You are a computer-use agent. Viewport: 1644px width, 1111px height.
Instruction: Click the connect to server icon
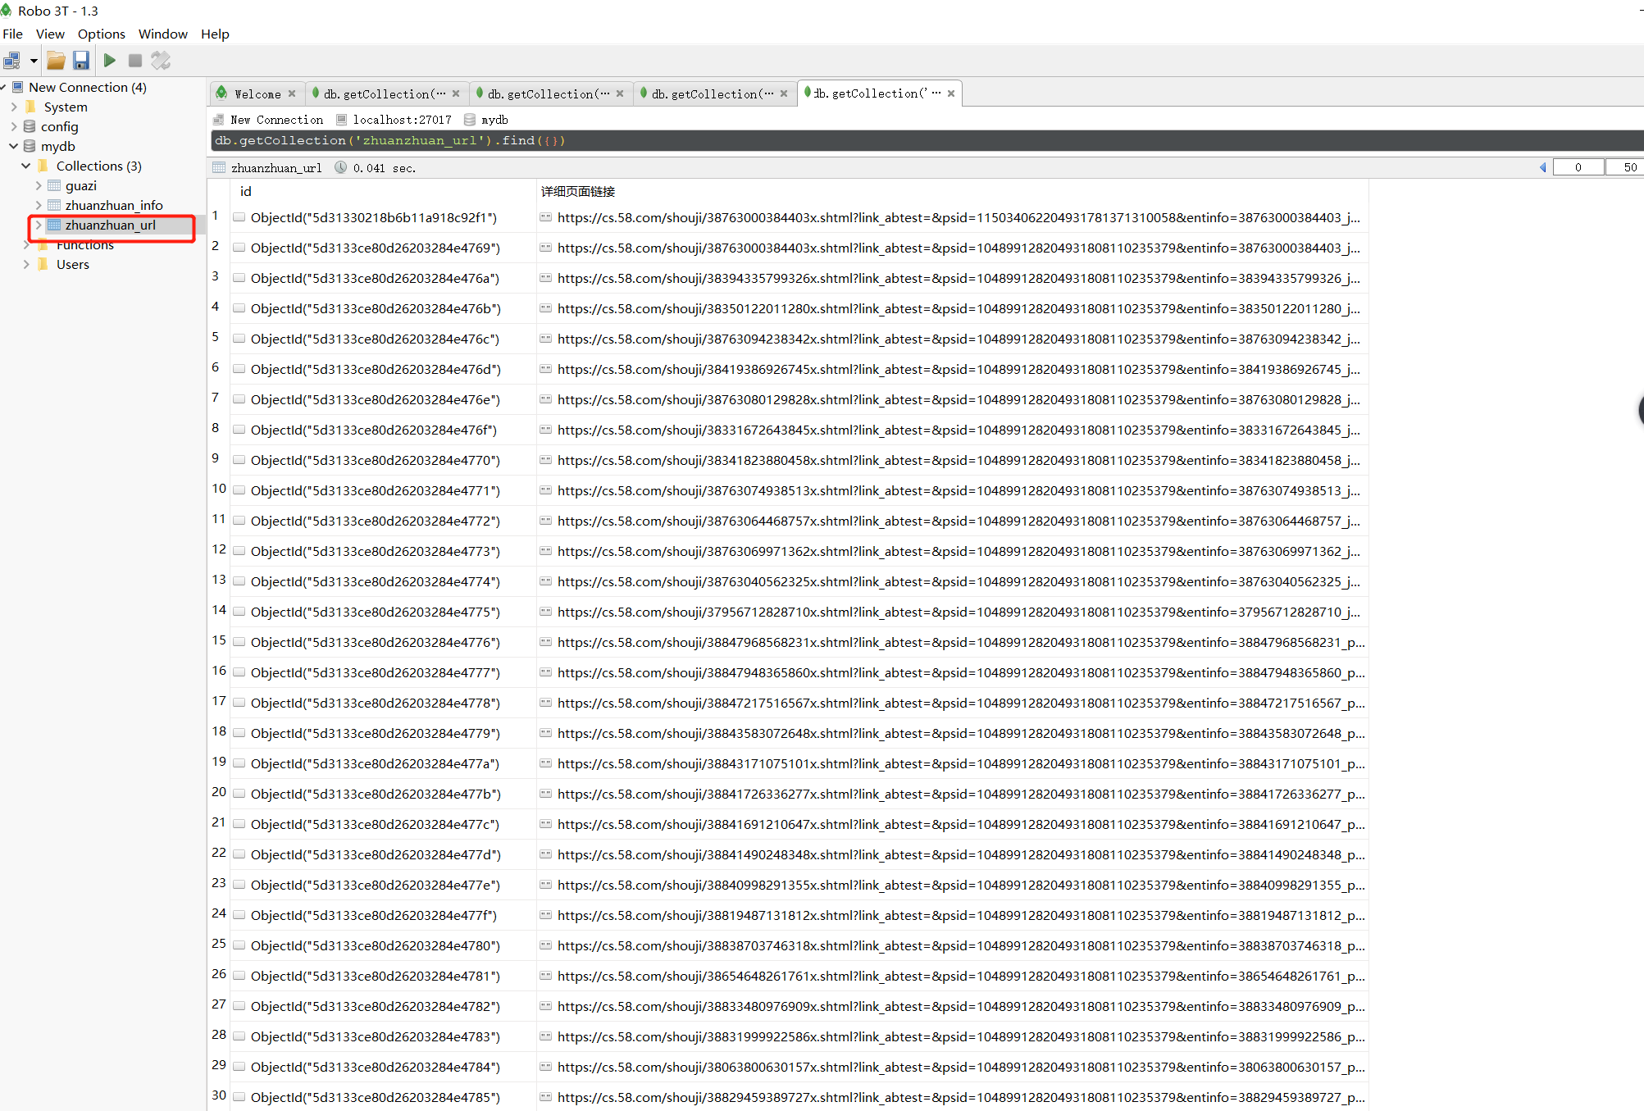[x=12, y=61]
